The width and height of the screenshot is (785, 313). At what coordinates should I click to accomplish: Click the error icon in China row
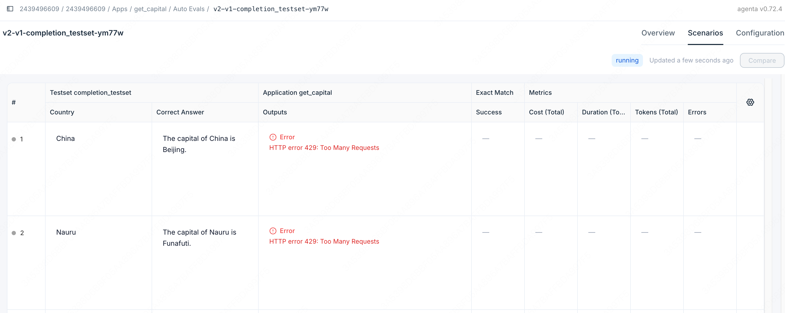point(273,137)
